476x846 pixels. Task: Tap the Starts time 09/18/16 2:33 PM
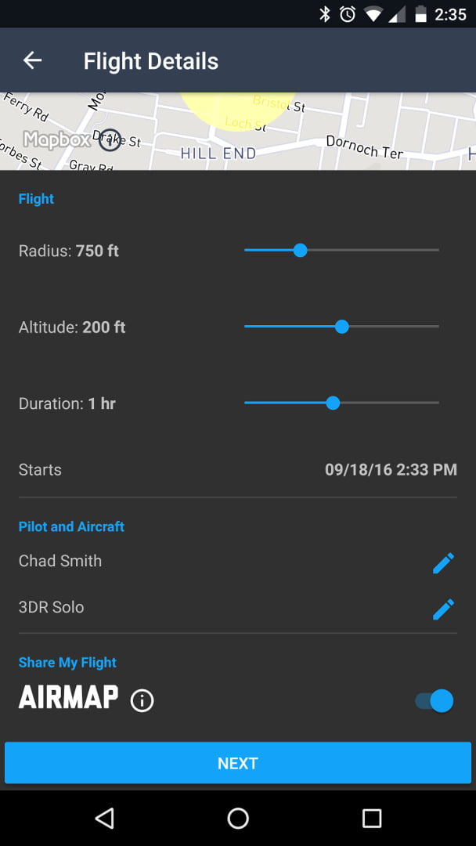(391, 469)
